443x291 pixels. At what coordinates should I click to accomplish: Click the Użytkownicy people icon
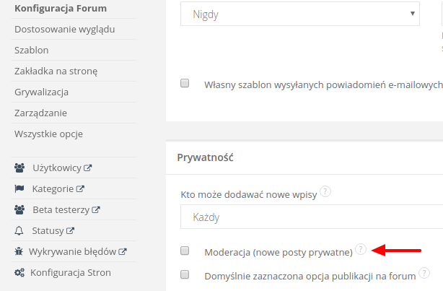pyautogui.click(x=19, y=168)
